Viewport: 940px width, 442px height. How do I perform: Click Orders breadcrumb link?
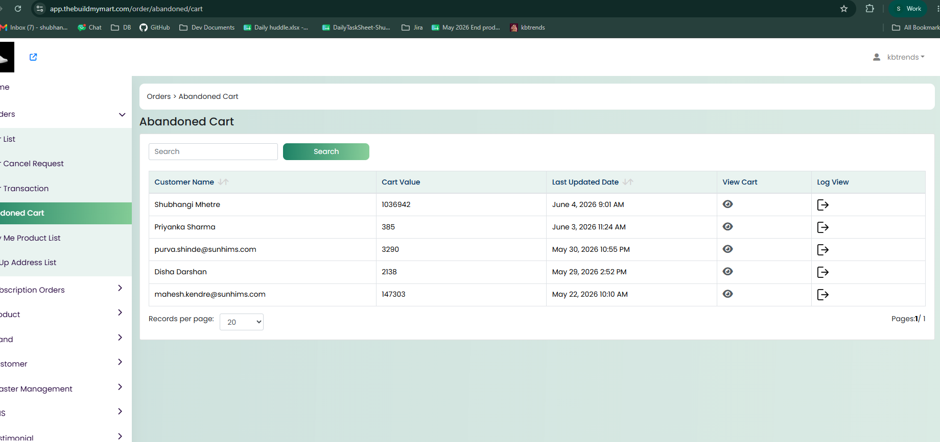coord(159,96)
